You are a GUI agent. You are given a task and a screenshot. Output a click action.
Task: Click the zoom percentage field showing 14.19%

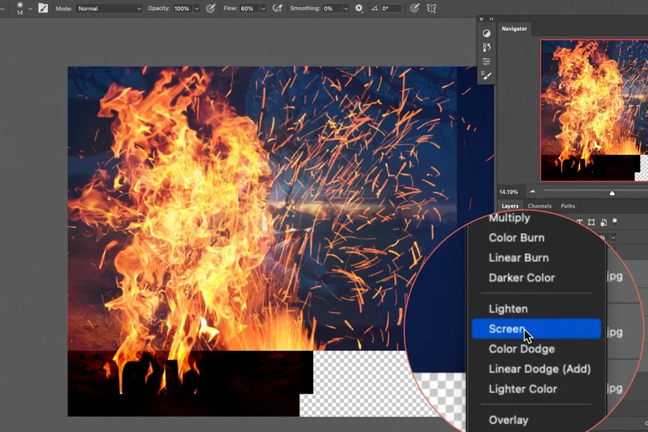509,192
